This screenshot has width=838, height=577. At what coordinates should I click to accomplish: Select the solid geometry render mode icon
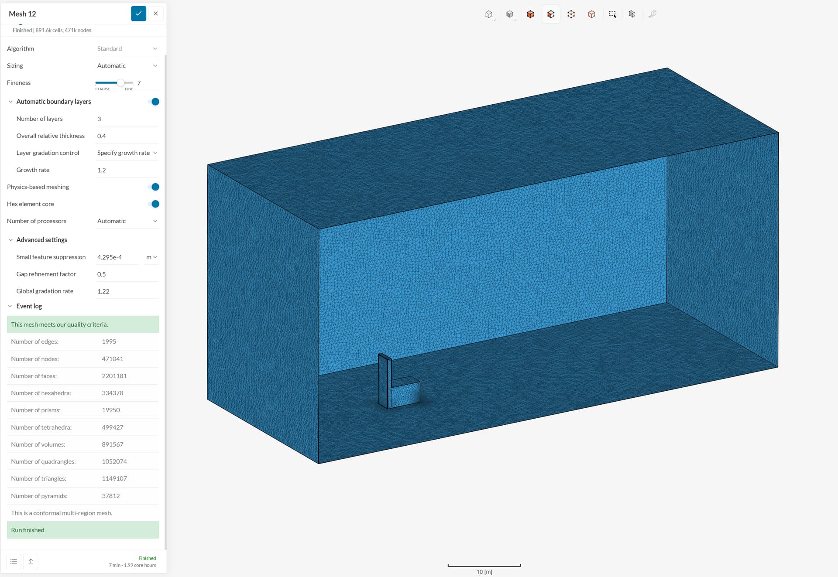510,14
